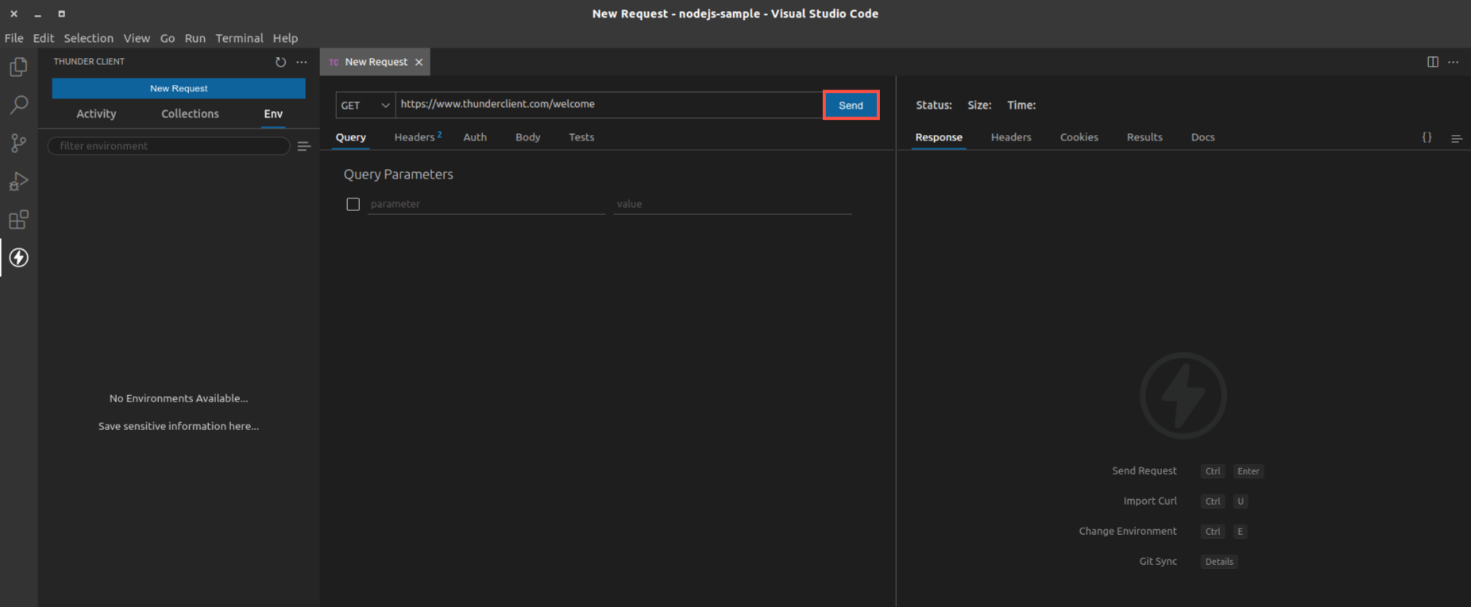Enable the query parameter checkbox

(x=353, y=205)
